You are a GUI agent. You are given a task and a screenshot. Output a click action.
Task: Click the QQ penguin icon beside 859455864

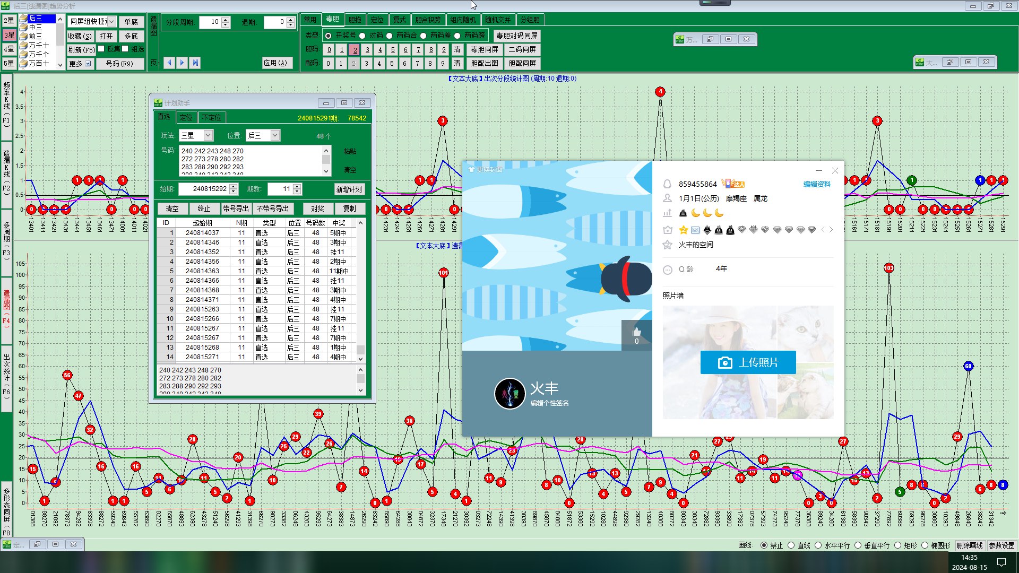[x=667, y=184]
